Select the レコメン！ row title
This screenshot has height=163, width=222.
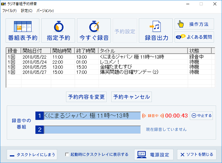(x=110, y=62)
